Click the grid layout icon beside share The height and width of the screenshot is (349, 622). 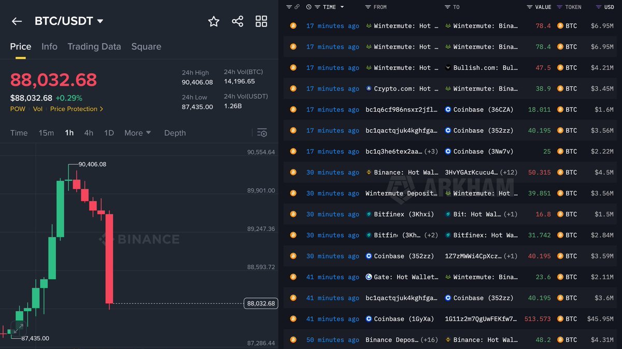[261, 21]
